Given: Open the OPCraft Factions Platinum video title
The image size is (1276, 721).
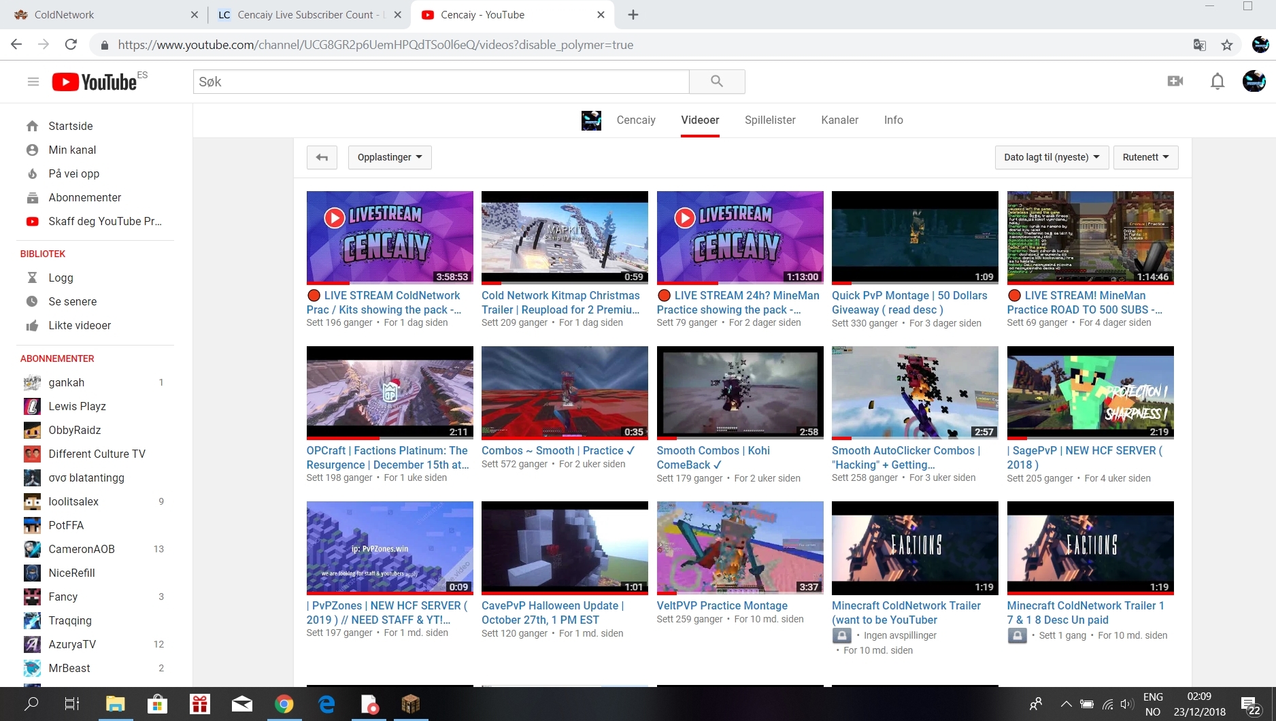Looking at the screenshot, I should click(x=388, y=458).
